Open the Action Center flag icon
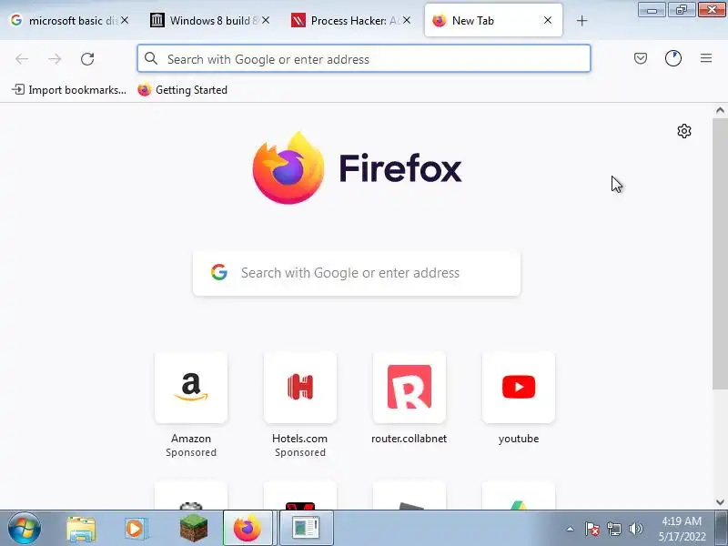Viewport: 728px width, 546px height. tap(592, 529)
